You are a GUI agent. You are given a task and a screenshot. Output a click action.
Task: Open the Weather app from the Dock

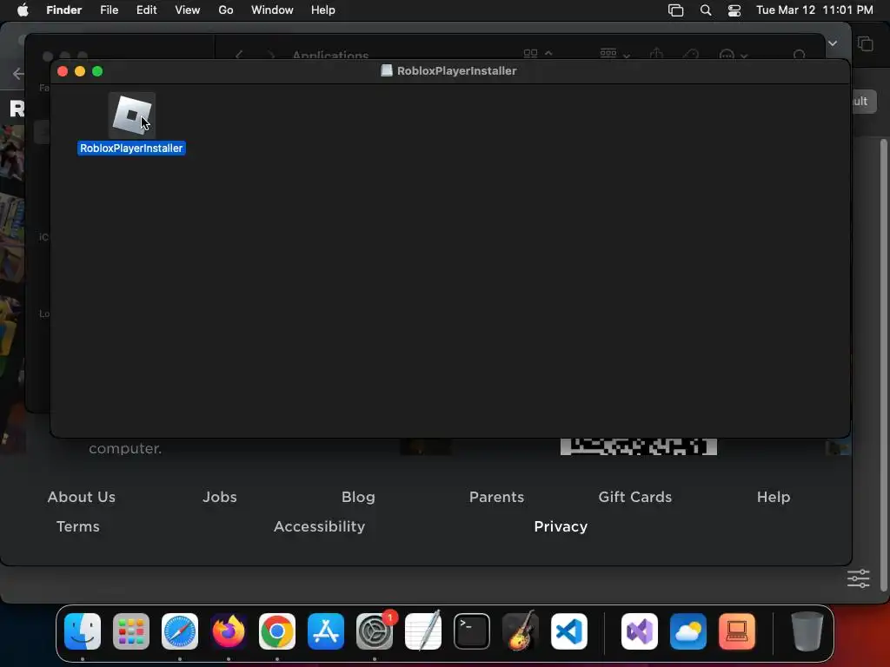[688, 631]
